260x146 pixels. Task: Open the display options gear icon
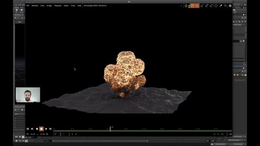pos(230,6)
